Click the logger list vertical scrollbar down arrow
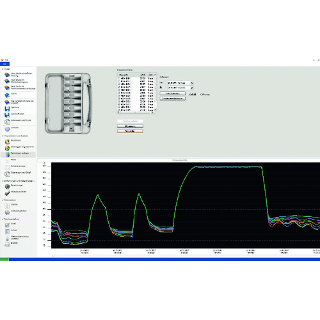Image resolution: width=320 pixels, height=320 pixels. 156,109
